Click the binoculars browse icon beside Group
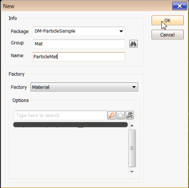This screenshot has height=188, width=189. [x=133, y=44]
